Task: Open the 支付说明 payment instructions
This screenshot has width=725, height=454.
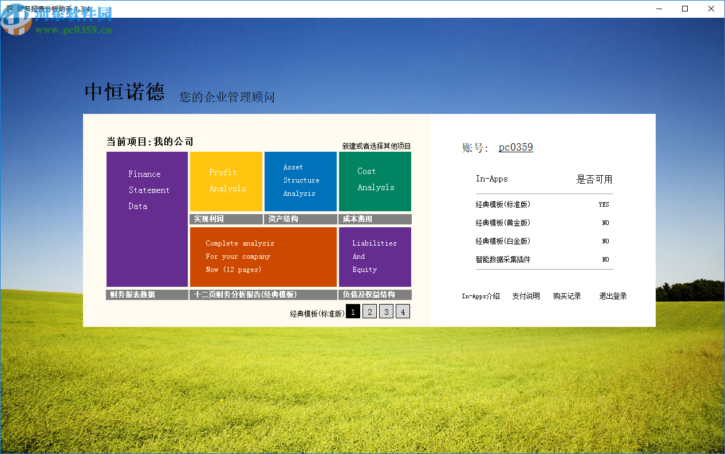Action: tap(526, 296)
